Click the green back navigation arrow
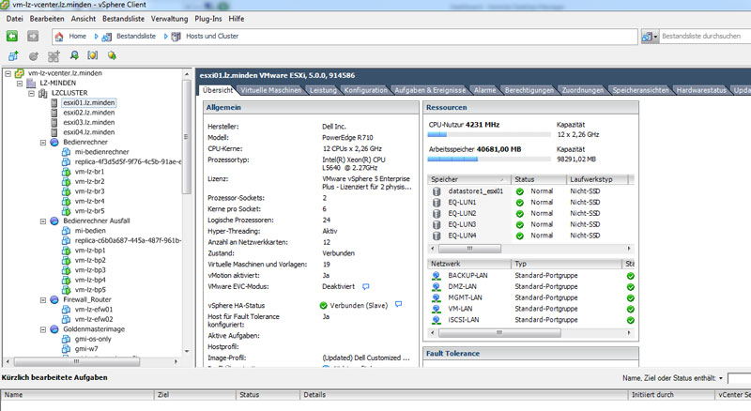751x411 pixels. point(12,36)
